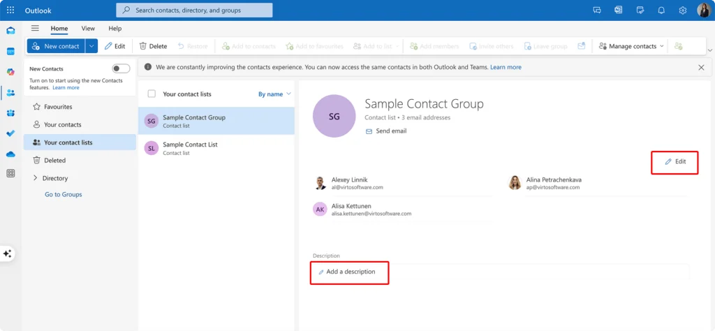Select Your contacts in navigation pane
Image resolution: width=715 pixels, height=331 pixels.
click(80, 124)
